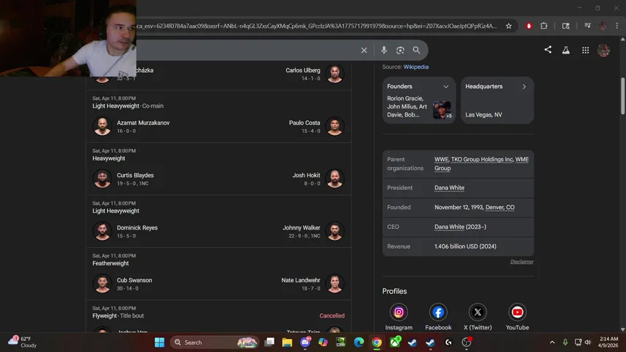Open Discord from the taskbar
This screenshot has height=352, width=626.
tap(305, 342)
